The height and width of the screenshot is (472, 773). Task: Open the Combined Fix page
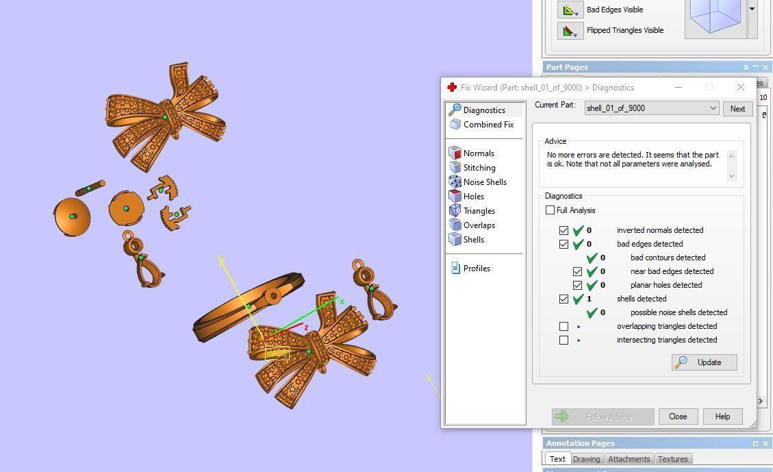pos(488,124)
